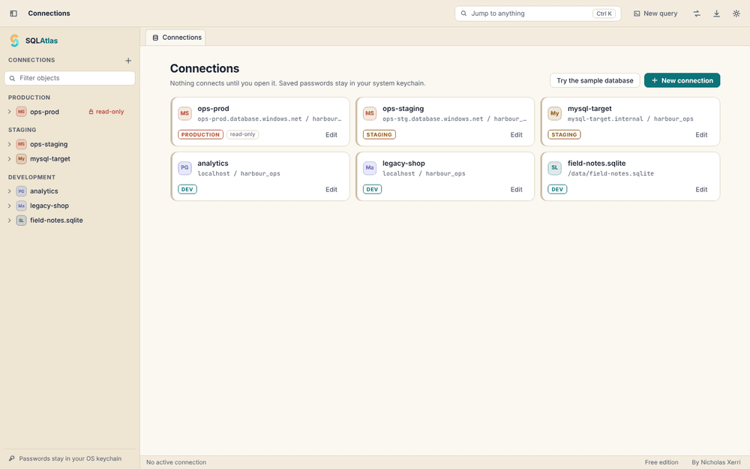The image size is (750, 469).
Task: Click the red read-only label beside ops-prod
Action: 106,112
